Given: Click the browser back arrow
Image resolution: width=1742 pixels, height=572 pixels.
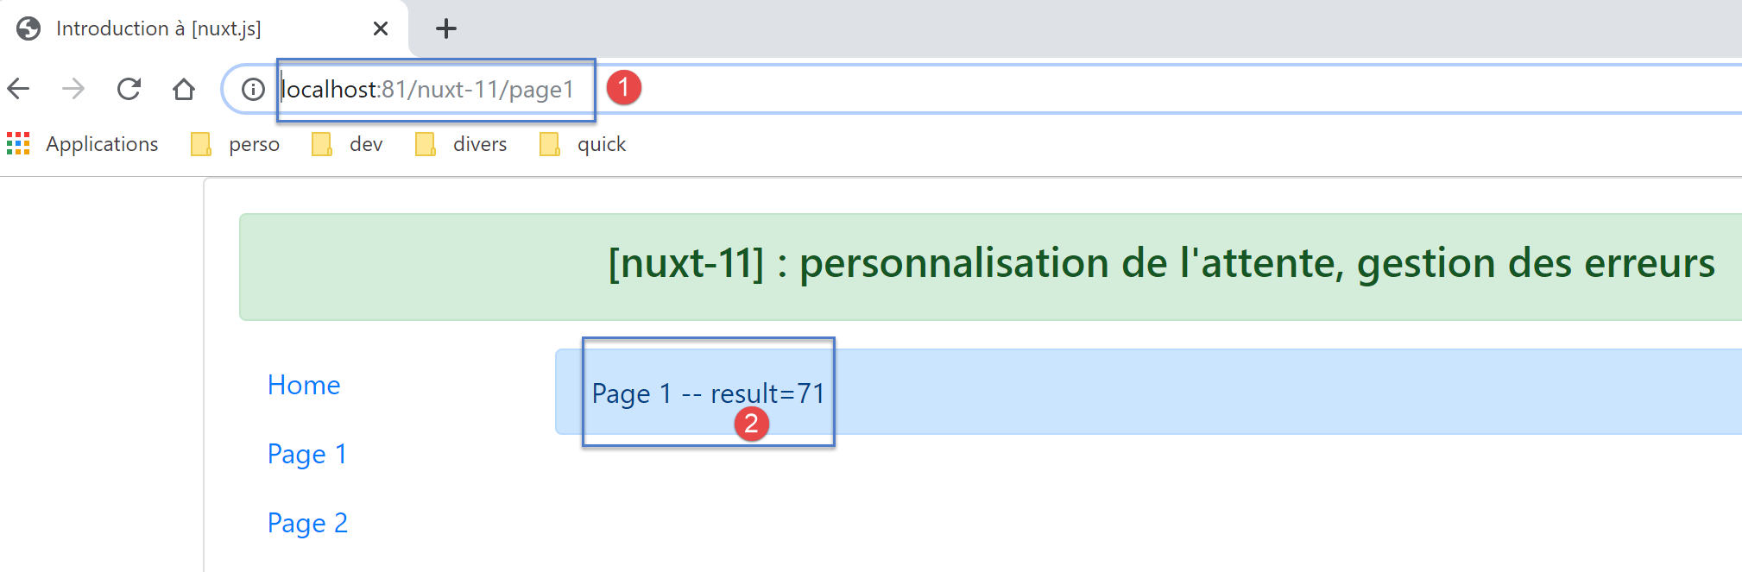Looking at the screenshot, I should 19,89.
